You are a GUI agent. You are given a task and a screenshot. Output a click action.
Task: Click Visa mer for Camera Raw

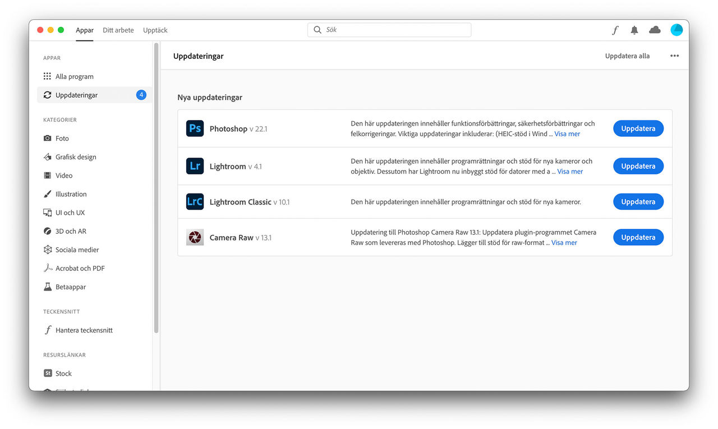coord(564,243)
